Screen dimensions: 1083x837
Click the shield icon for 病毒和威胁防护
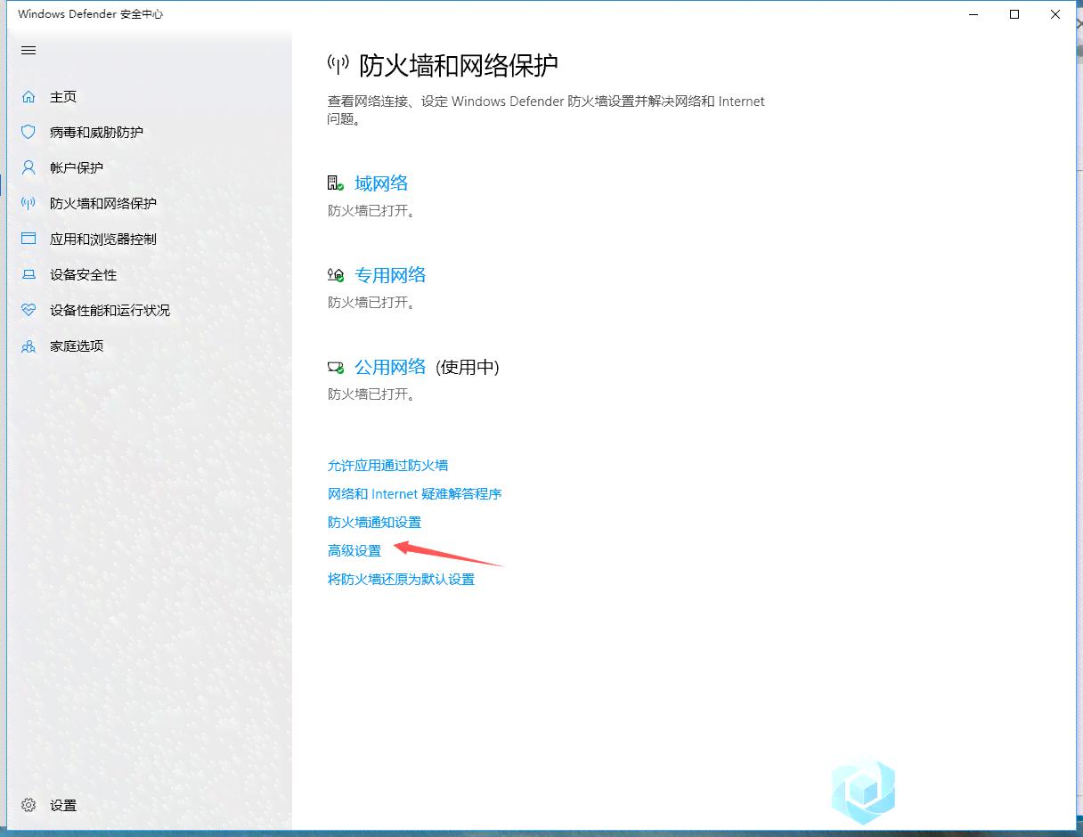click(x=28, y=132)
